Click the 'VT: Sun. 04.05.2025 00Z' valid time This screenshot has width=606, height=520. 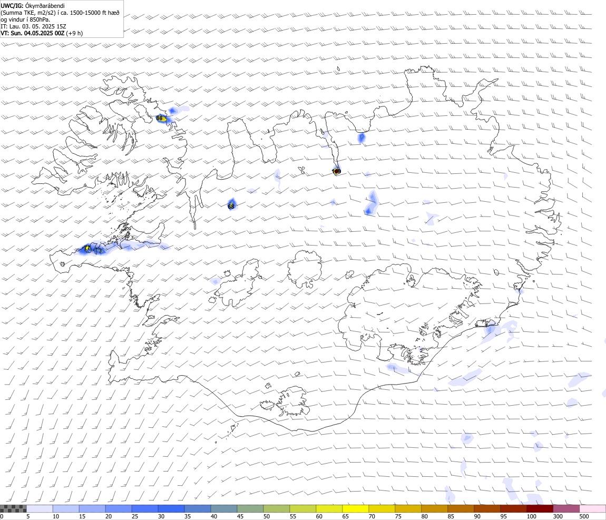click(32, 33)
